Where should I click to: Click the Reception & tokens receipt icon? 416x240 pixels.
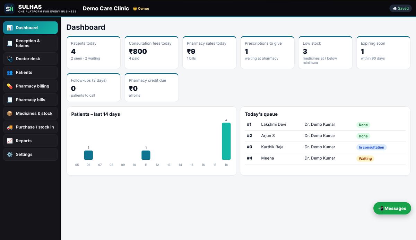pyautogui.click(x=10, y=43)
